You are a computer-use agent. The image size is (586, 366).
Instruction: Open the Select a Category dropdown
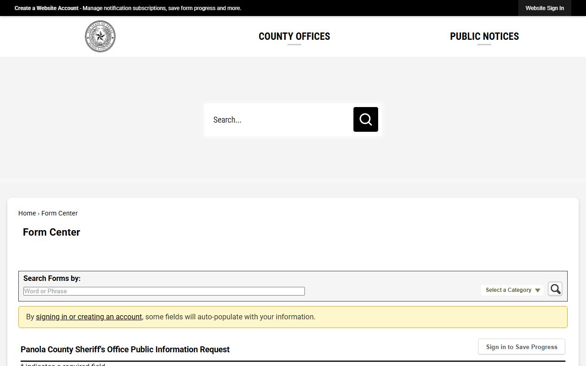coord(512,290)
